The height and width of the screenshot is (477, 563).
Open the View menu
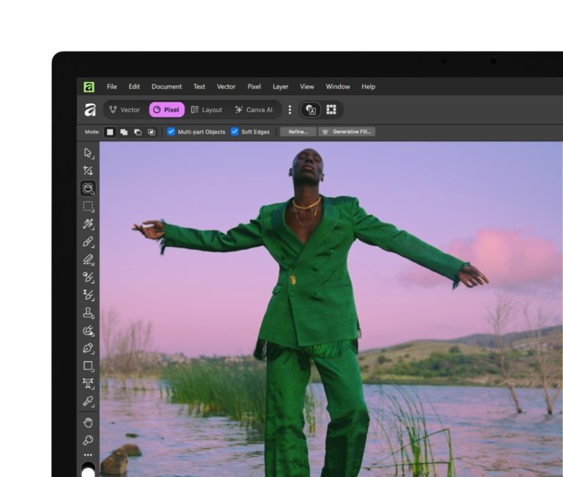point(307,87)
